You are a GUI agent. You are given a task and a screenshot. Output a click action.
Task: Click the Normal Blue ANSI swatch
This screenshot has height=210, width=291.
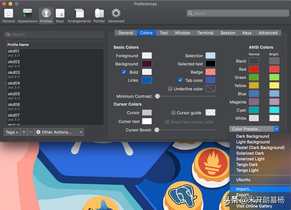point(254,94)
